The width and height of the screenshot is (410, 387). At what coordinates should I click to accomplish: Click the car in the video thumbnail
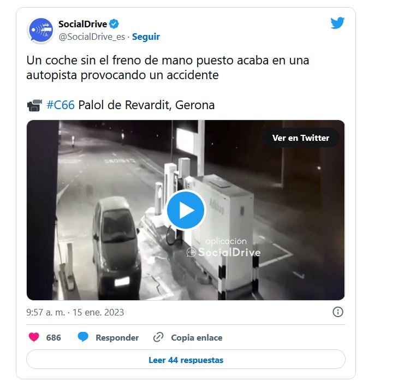pyautogui.click(x=116, y=247)
